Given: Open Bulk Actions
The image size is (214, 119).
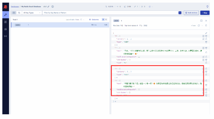Looking at the screenshot, I should coord(191,13).
